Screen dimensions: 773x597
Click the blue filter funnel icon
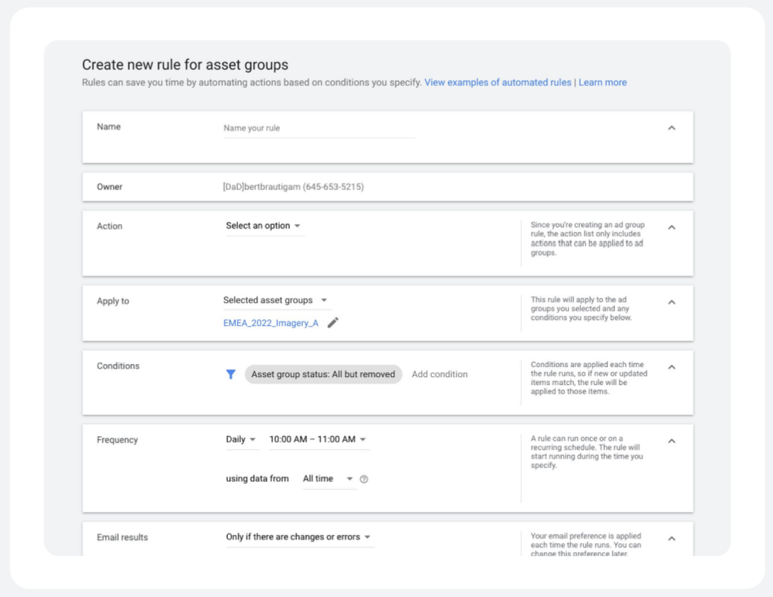[231, 374]
